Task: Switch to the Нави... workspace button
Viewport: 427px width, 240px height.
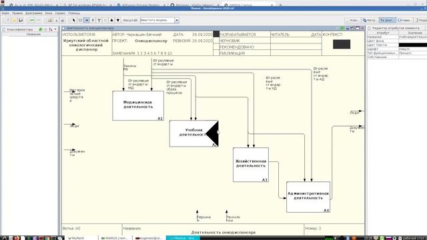Action: click(x=405, y=20)
